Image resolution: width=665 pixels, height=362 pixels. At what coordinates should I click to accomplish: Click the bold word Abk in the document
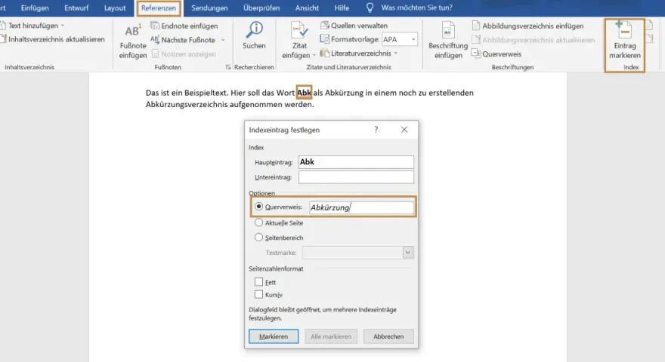coord(304,93)
